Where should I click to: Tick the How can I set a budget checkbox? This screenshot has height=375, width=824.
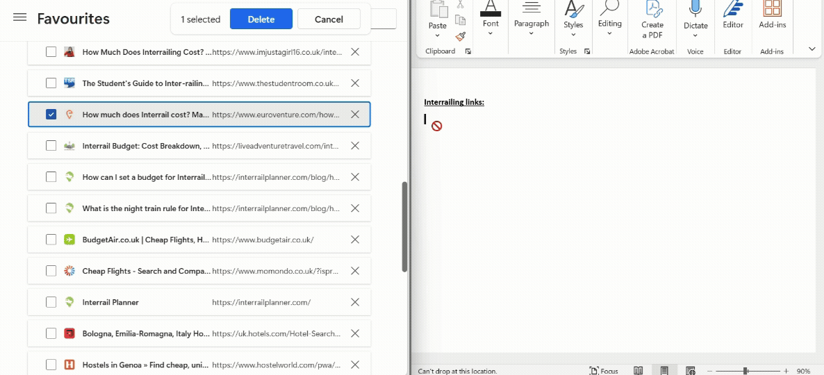point(51,177)
